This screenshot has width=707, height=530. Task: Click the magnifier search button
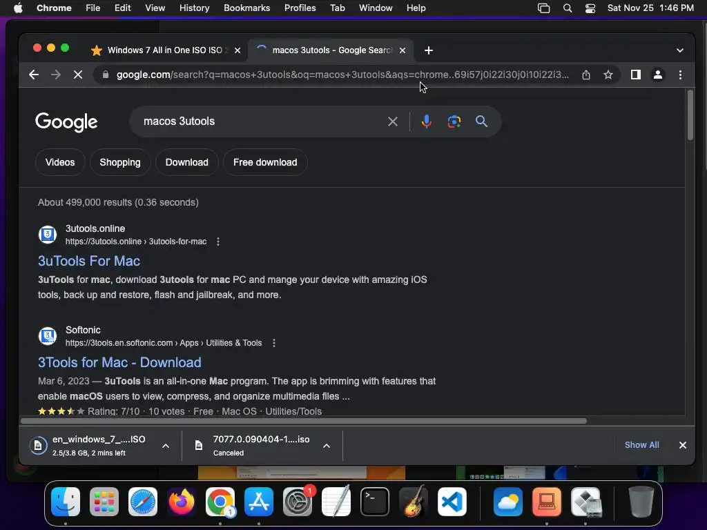[481, 121]
